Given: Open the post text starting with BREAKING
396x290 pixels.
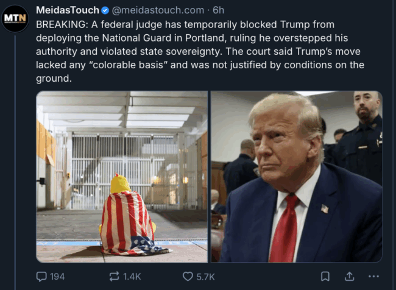Looking at the screenshot, I should tap(200, 52).
